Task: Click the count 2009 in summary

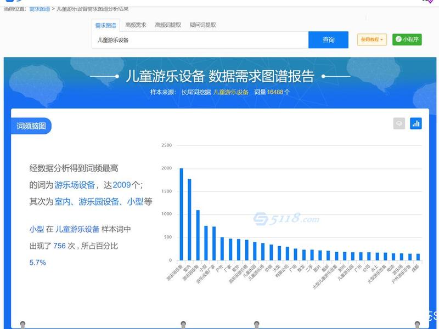Action: tap(122, 185)
